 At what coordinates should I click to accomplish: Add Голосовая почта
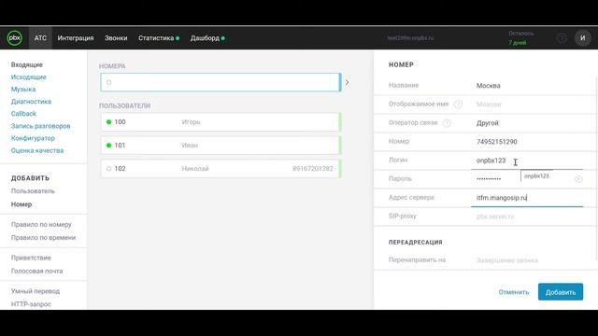pyautogui.click(x=37, y=271)
